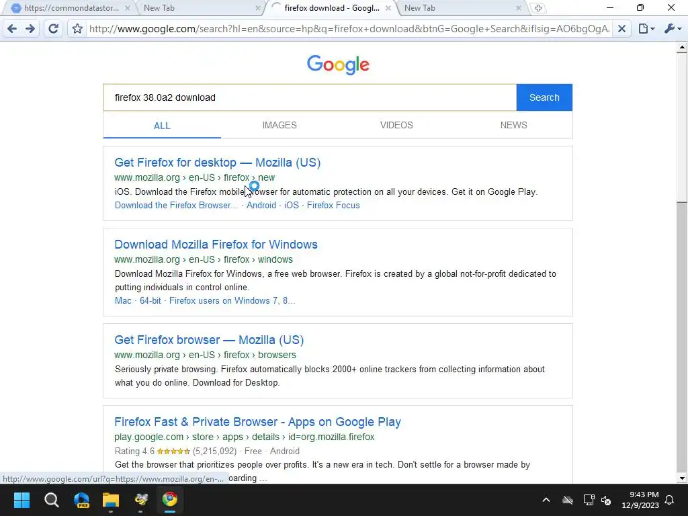The height and width of the screenshot is (516, 688).
Task: Select the ALL results tab
Action: pyautogui.click(x=162, y=126)
